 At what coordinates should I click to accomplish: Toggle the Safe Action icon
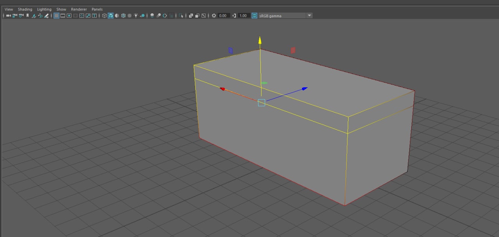[x=88, y=16]
